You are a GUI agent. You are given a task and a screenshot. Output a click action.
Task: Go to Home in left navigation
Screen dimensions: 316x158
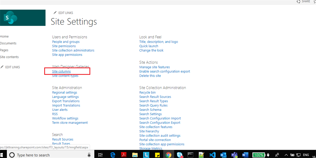pos(4,36)
